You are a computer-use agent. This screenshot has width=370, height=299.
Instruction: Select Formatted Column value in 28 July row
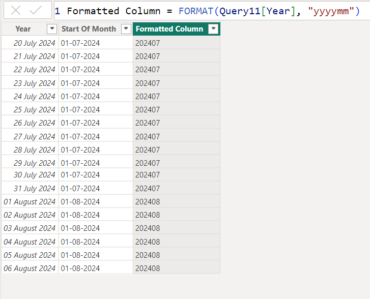point(148,150)
